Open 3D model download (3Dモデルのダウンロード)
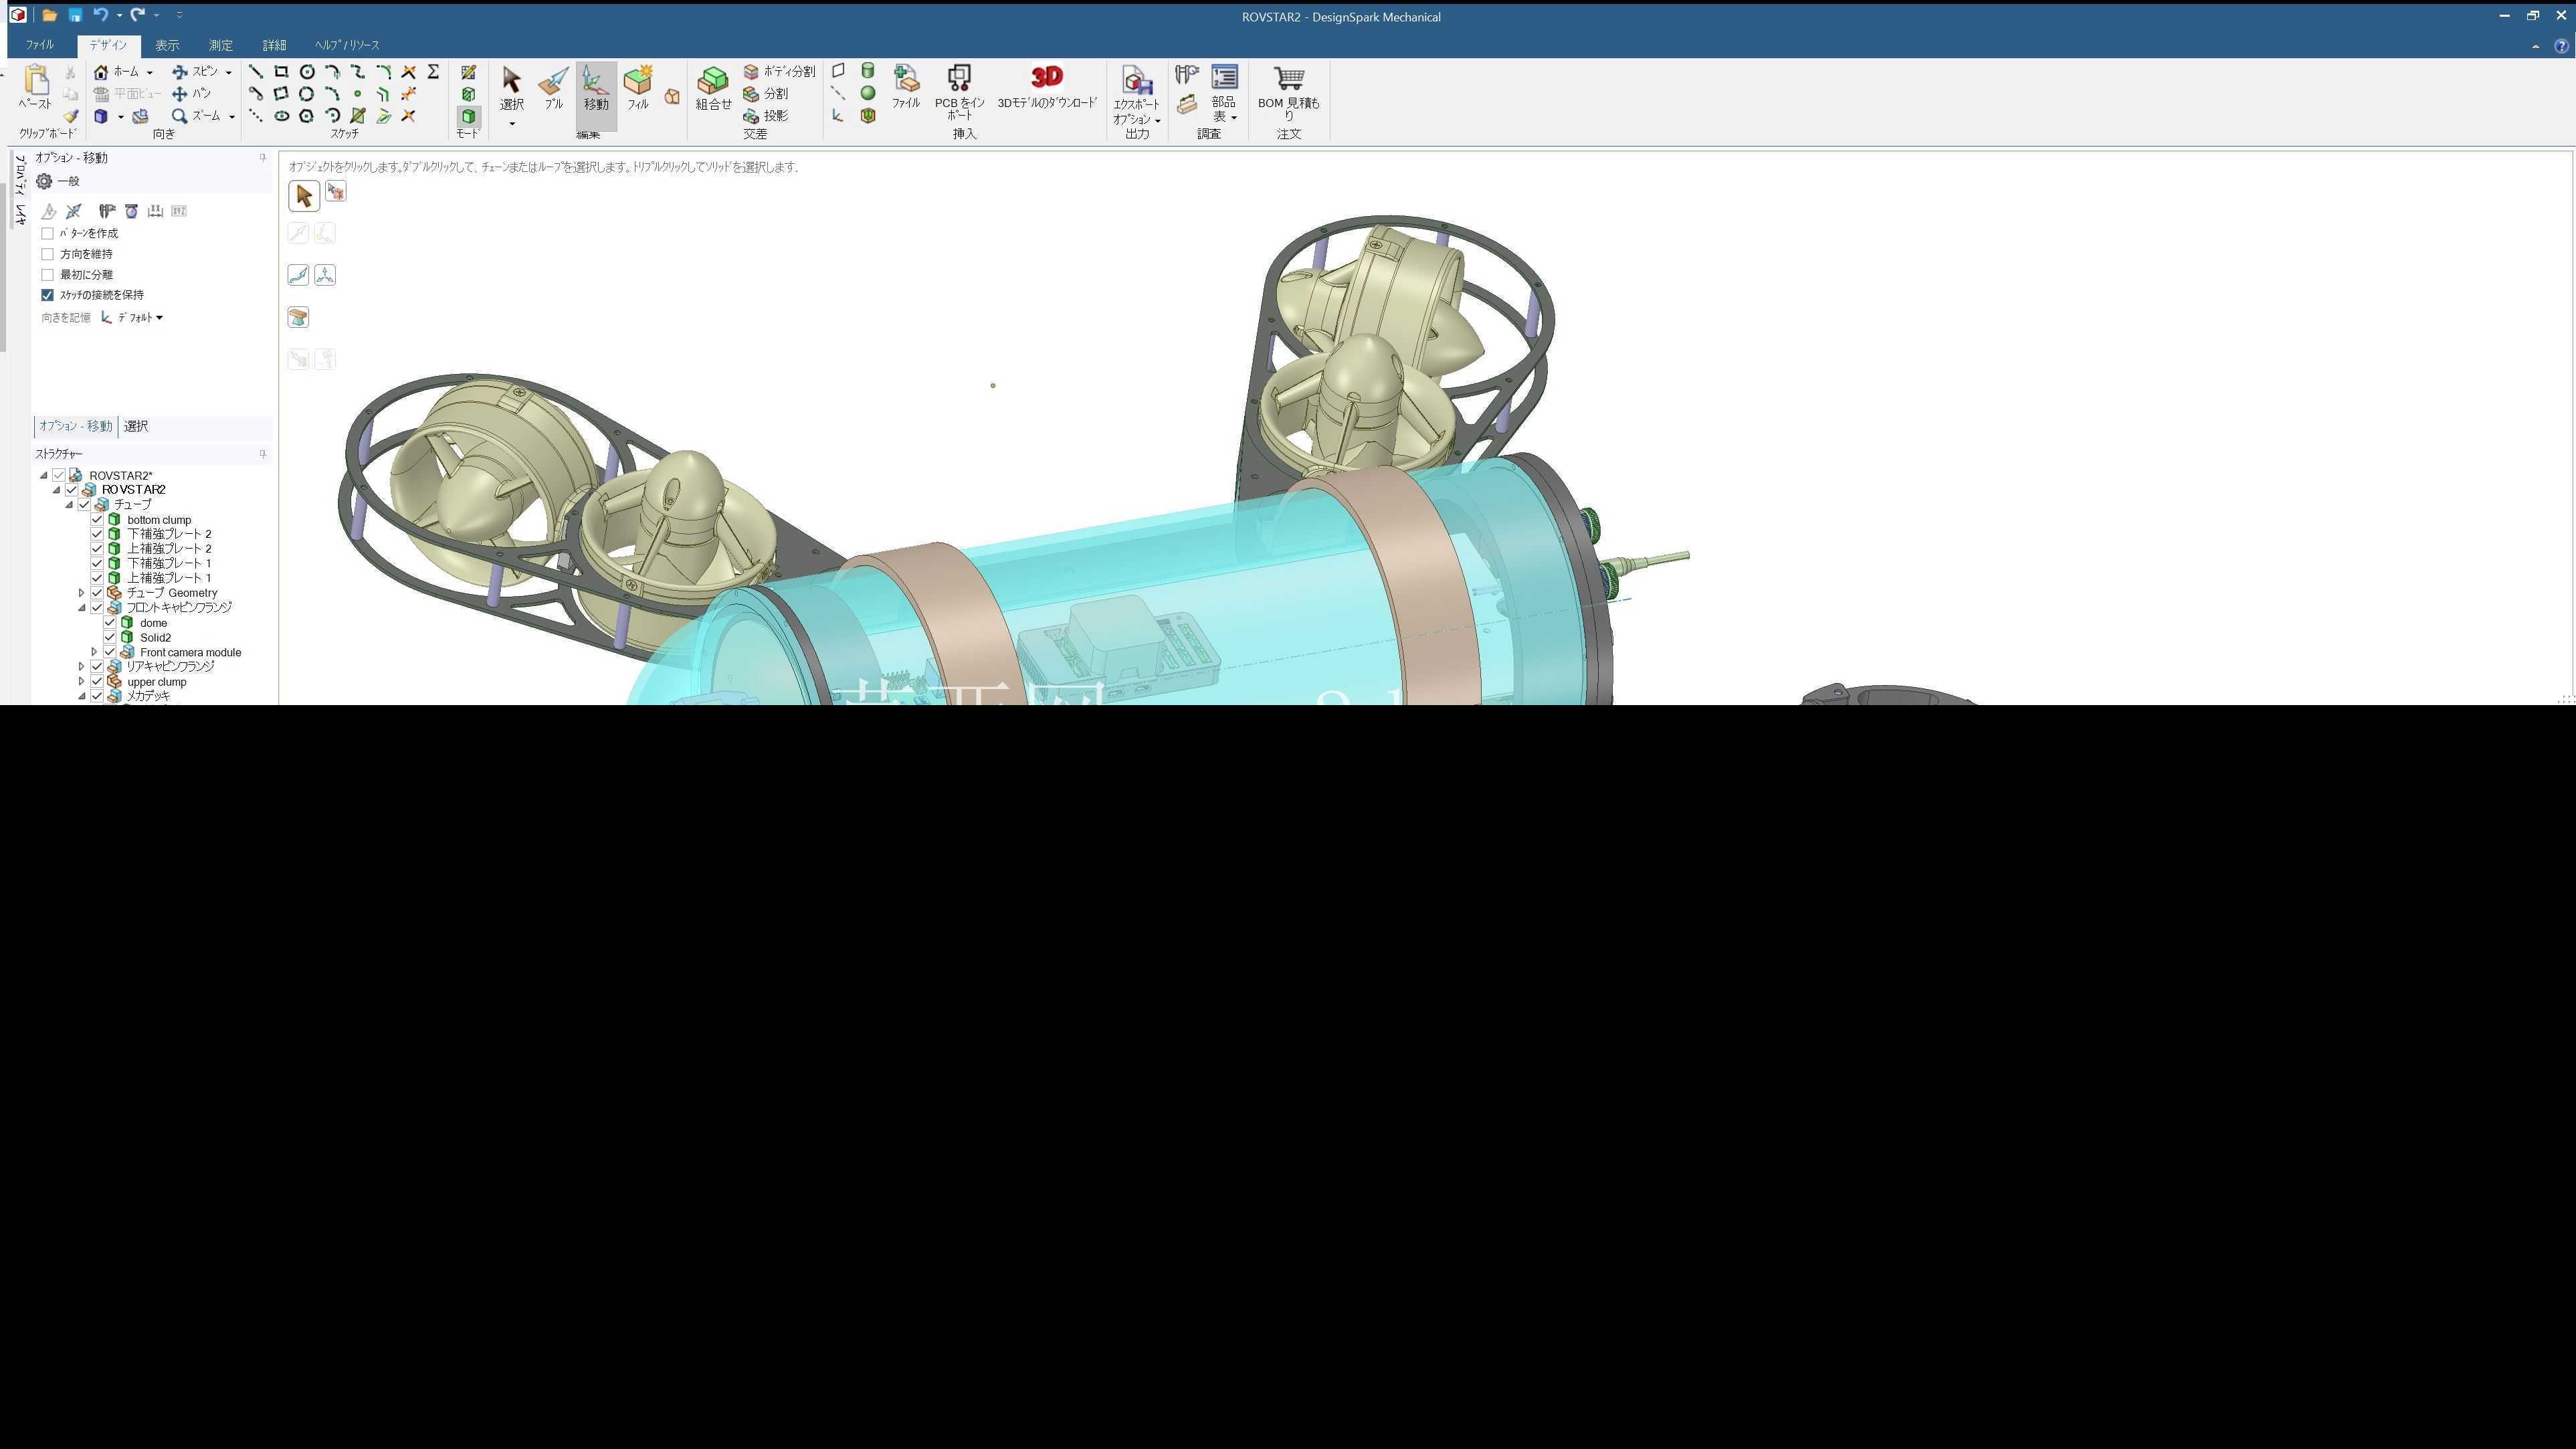2576x1449 pixels. pos(1047,87)
